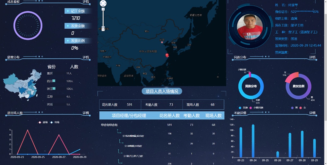Toggle the 汉族 legend item

point(243,107)
